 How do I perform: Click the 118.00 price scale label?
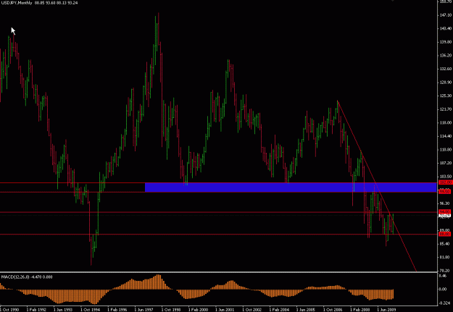click(445, 122)
